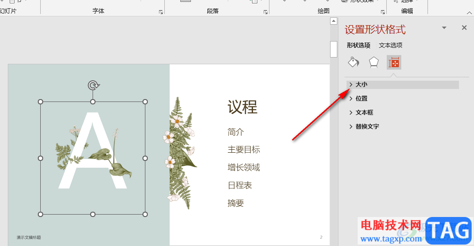Click the 主要目标 agenda item

(244, 149)
